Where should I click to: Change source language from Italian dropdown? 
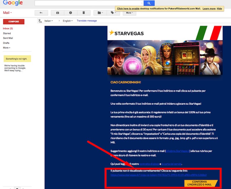click(49, 21)
